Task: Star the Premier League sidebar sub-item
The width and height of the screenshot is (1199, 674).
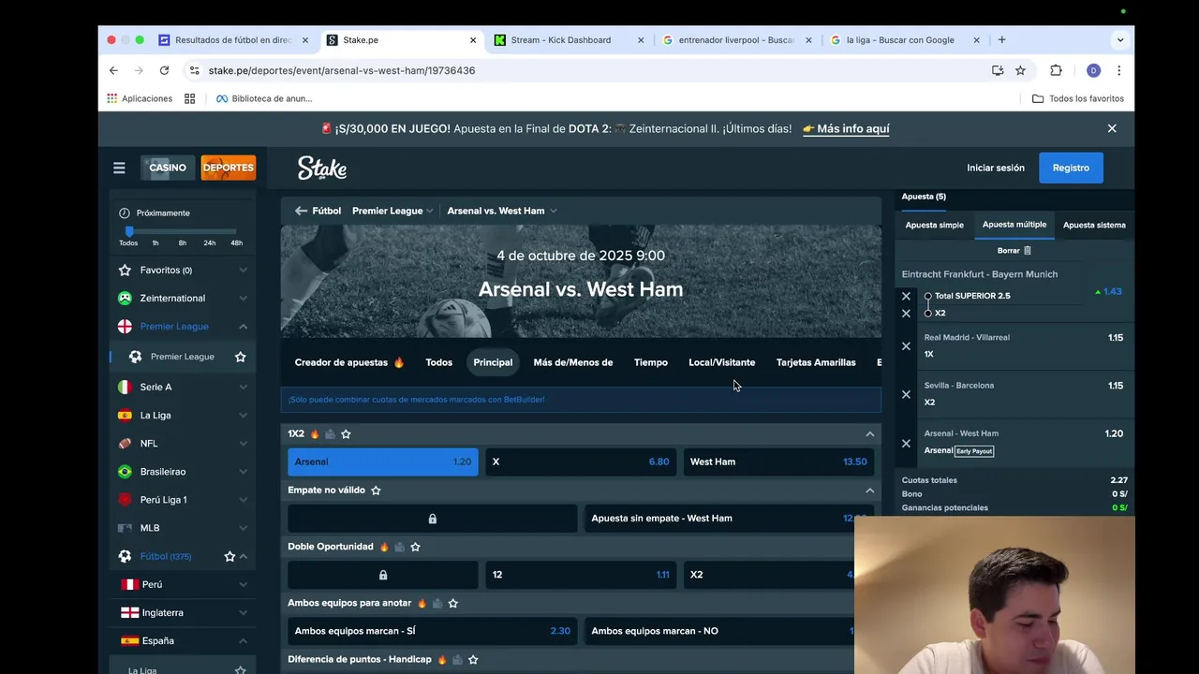Action: pyautogui.click(x=241, y=357)
